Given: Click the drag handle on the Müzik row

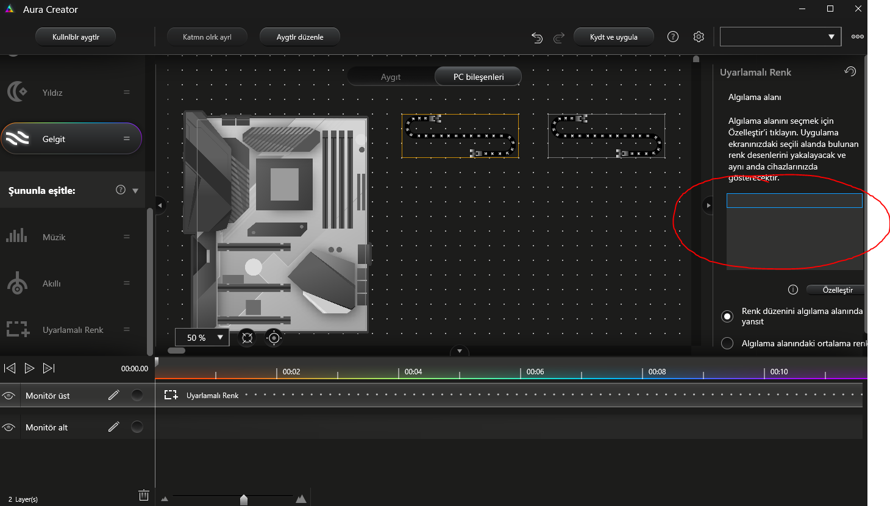Looking at the screenshot, I should 127,237.
